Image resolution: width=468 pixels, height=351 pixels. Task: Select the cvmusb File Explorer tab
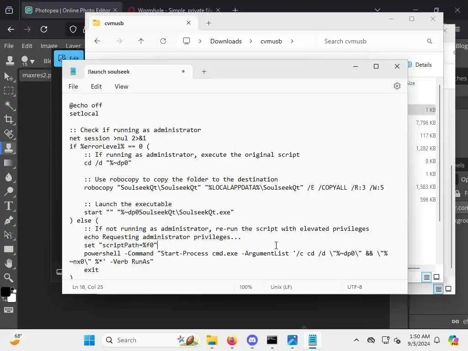(143, 23)
